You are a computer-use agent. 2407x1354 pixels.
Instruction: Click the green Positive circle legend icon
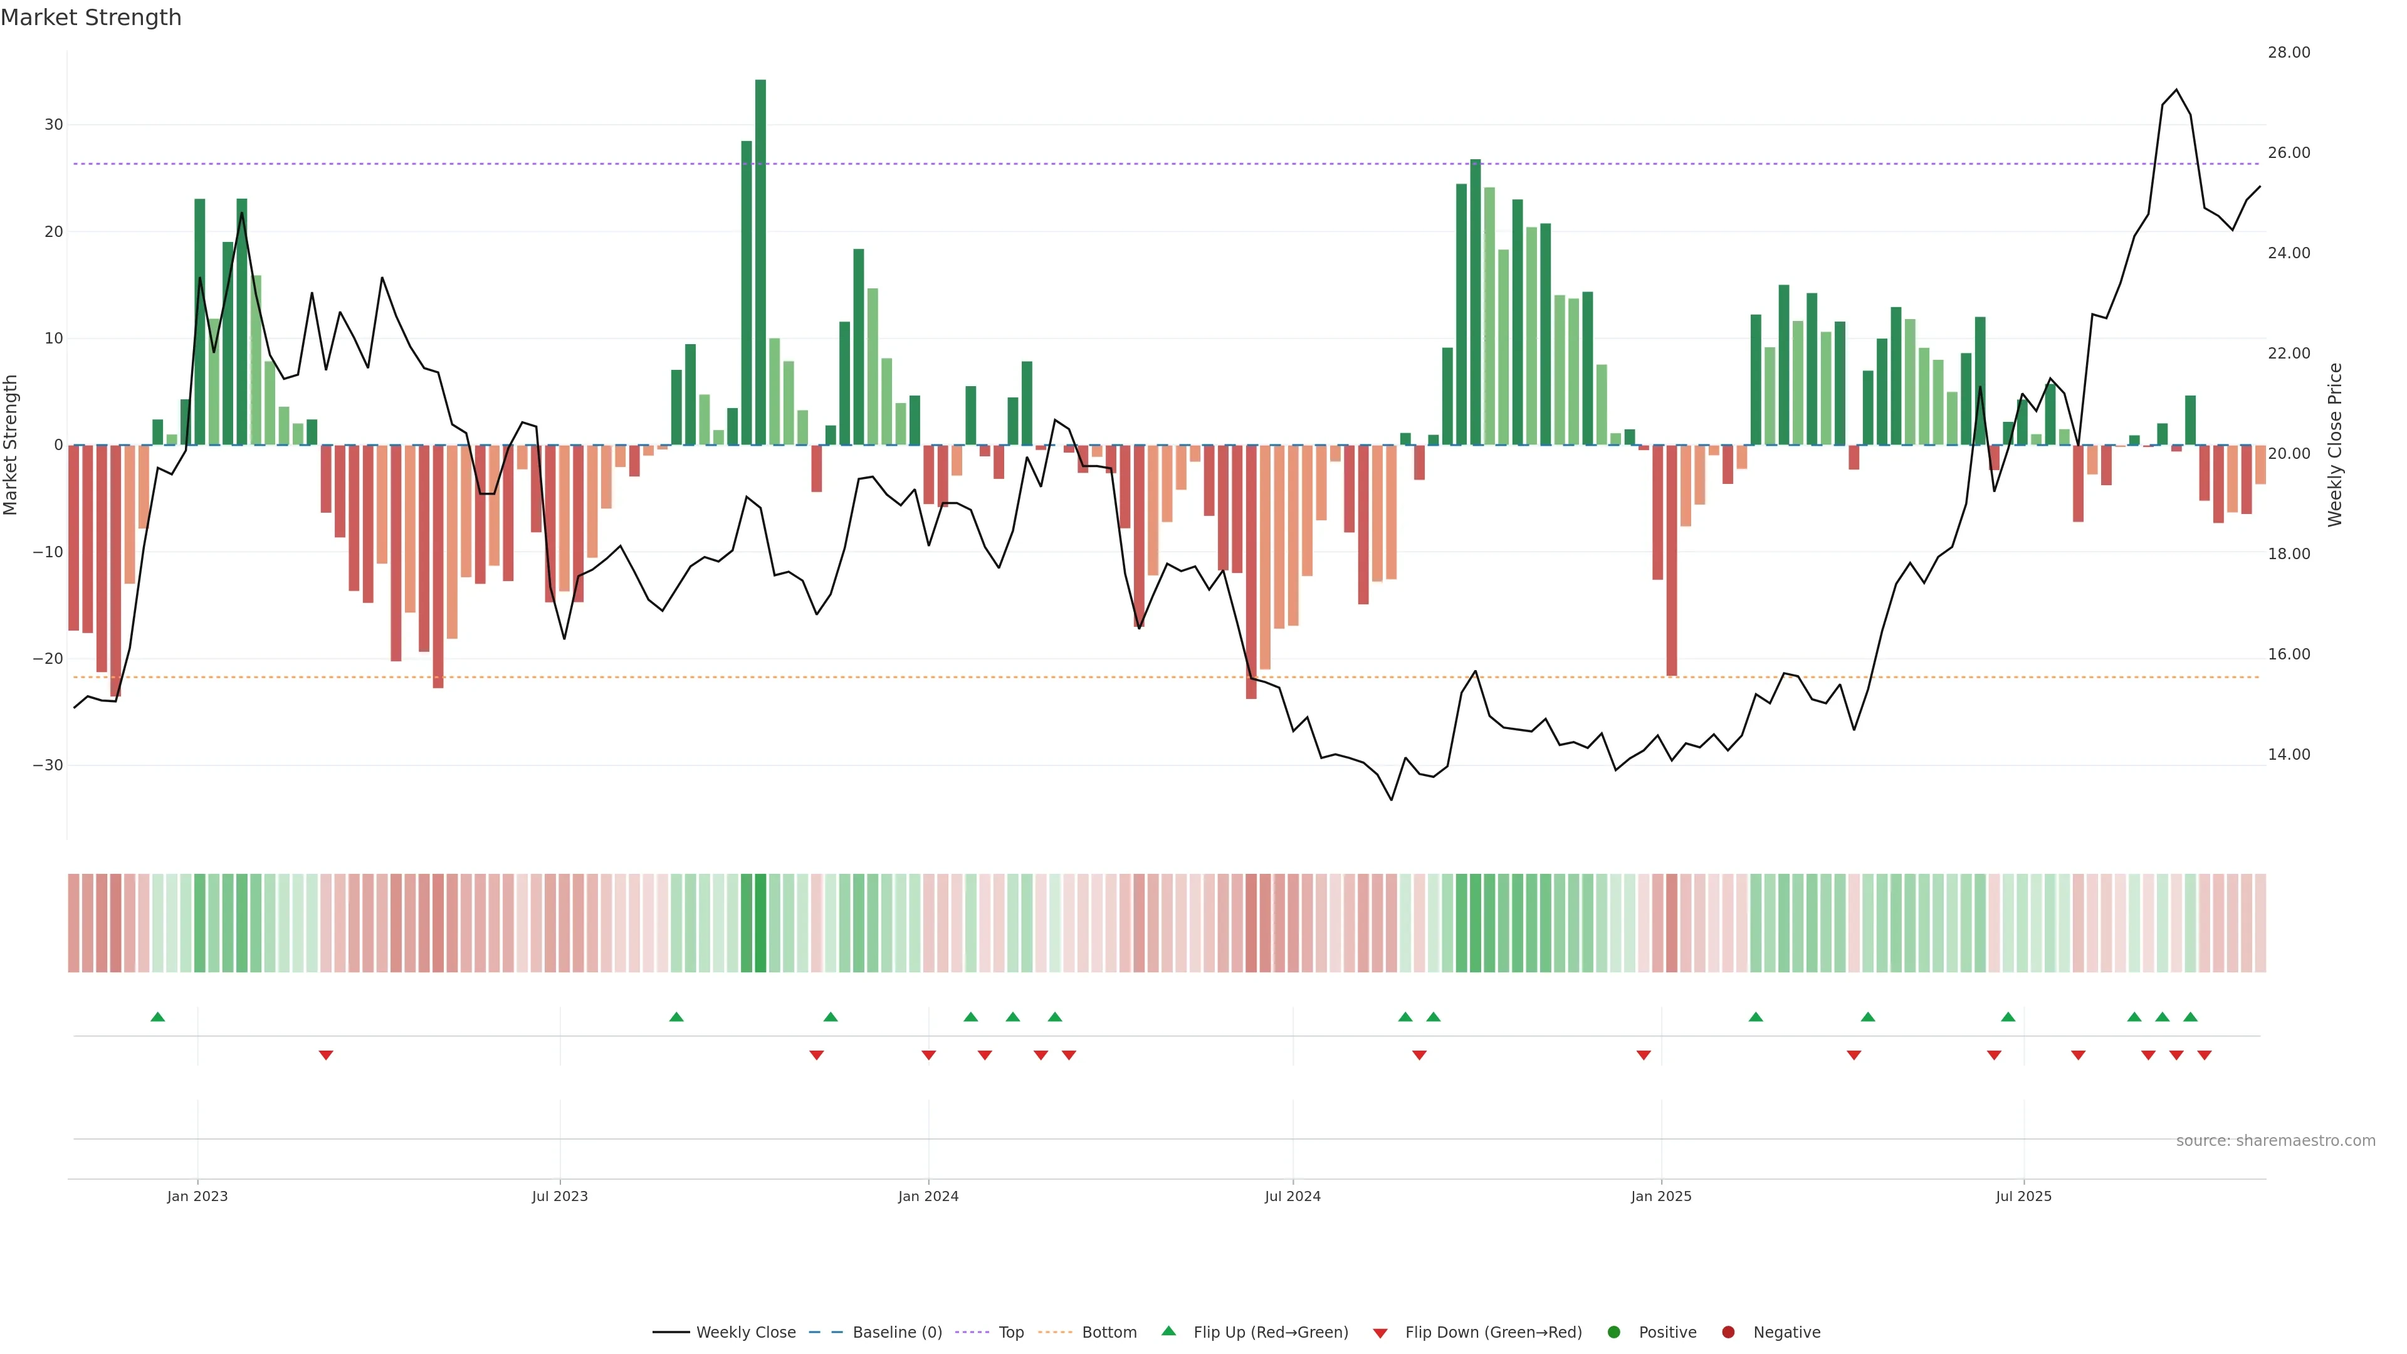click(x=1613, y=1333)
